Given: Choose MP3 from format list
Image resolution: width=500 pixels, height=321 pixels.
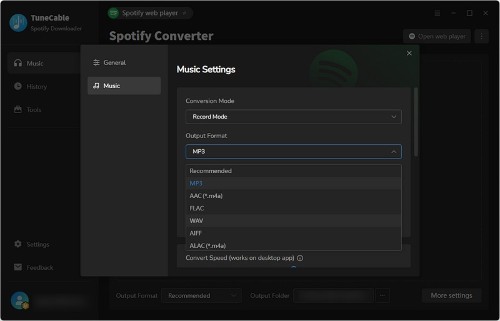Looking at the screenshot, I should (x=293, y=183).
